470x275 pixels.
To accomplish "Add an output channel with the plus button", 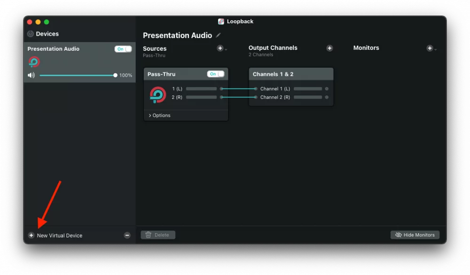I will tap(329, 48).
